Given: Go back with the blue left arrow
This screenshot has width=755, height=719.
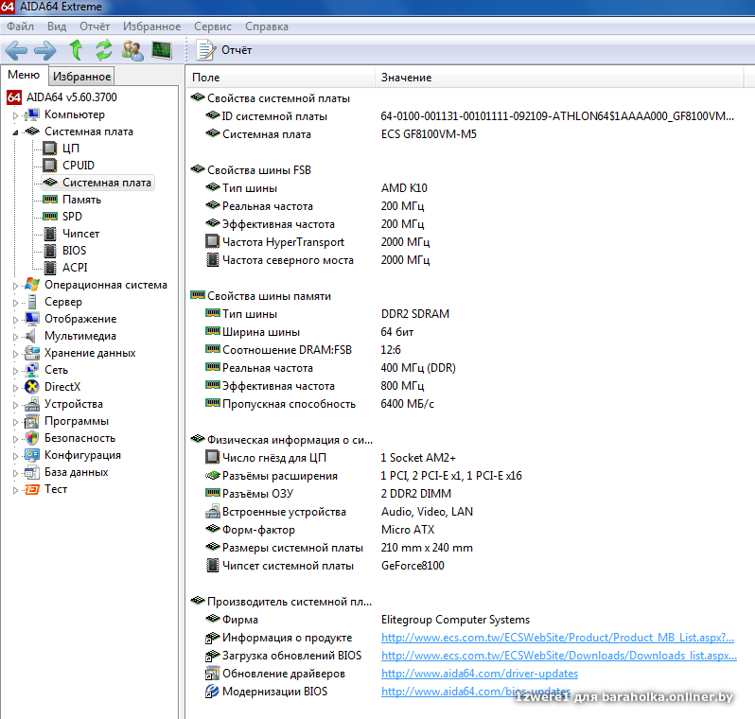Looking at the screenshot, I should pos(16,50).
